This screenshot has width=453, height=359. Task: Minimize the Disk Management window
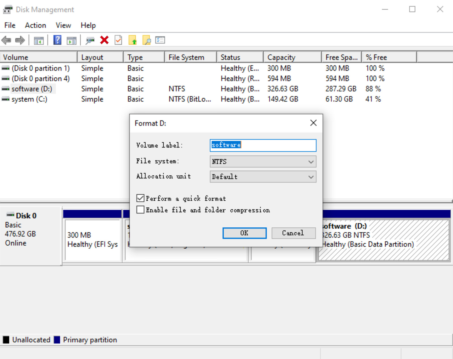click(385, 9)
